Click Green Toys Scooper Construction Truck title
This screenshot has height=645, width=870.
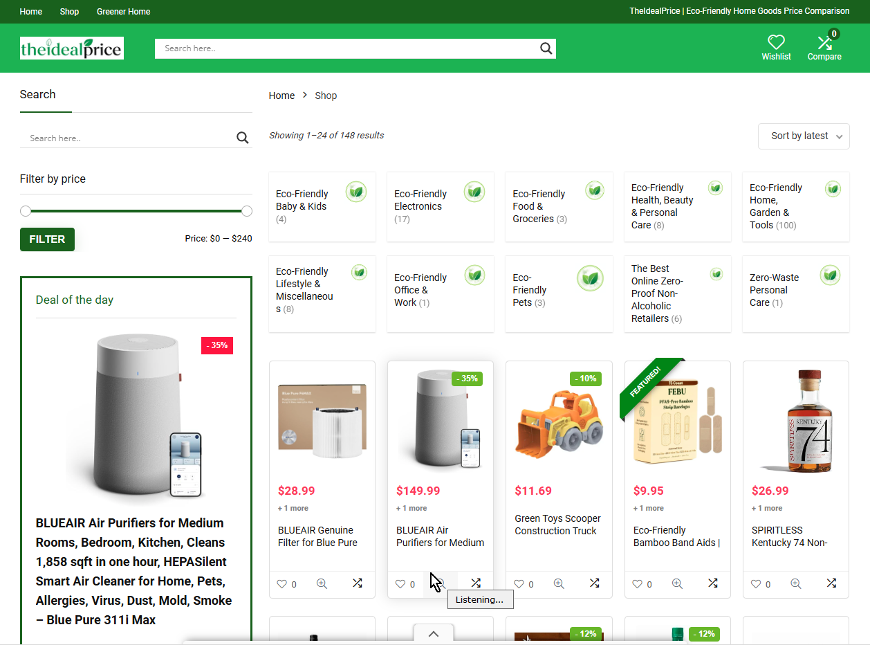(x=557, y=525)
